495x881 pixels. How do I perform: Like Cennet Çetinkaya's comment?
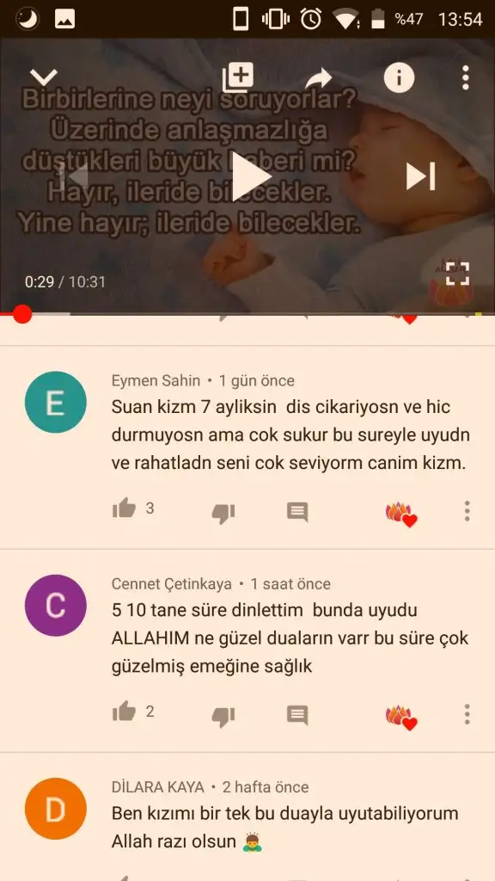pyautogui.click(x=124, y=712)
